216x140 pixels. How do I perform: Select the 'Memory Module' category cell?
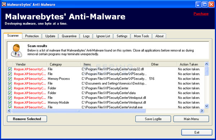tap(58, 103)
